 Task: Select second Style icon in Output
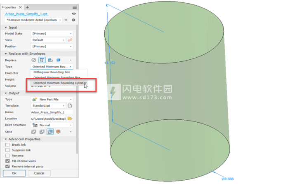click(x=42, y=132)
